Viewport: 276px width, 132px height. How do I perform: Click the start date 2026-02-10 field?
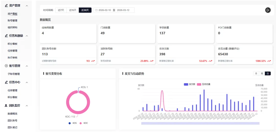[x=105, y=10]
